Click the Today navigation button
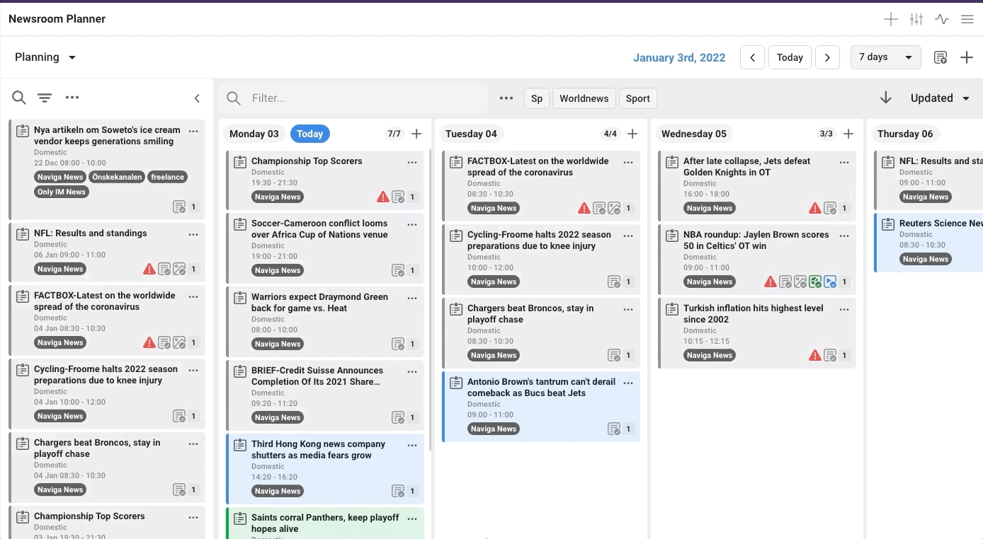 click(x=790, y=57)
